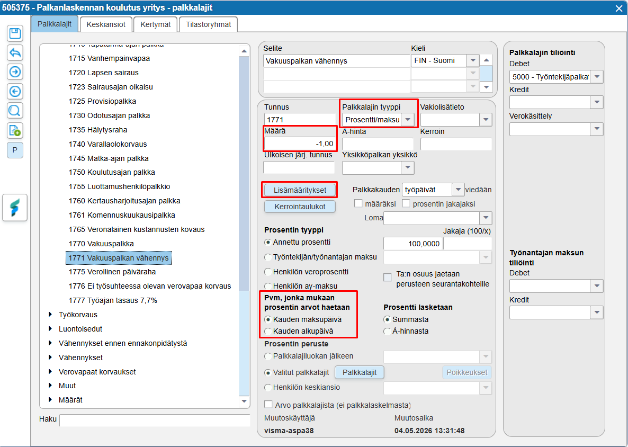Image resolution: width=628 pixels, height=447 pixels.
Task: Select À-hinnasta radio button
Action: [387, 331]
